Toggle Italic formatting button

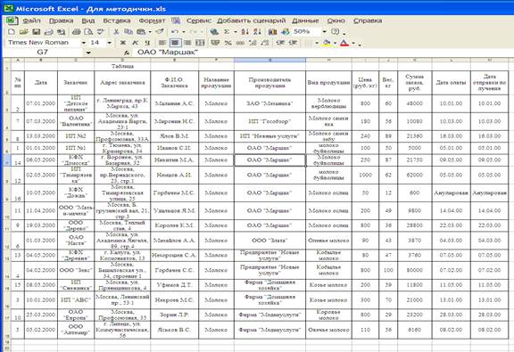point(135,43)
